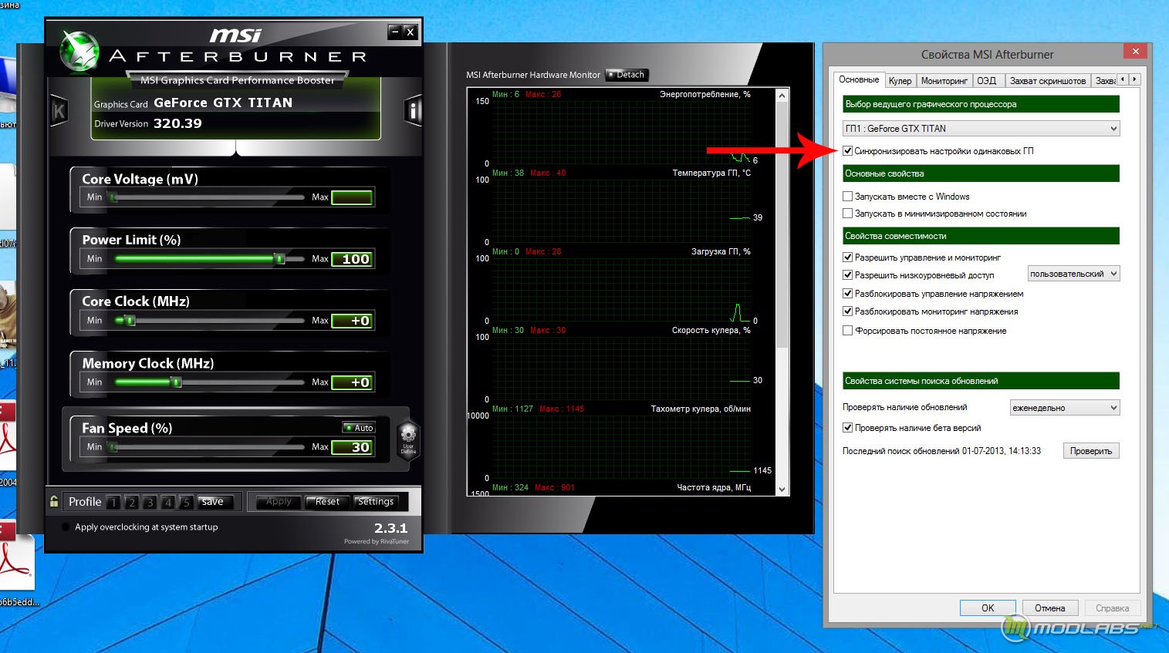1169x653 pixels.
Task: Click the Core Clock slider handle
Action: (x=130, y=321)
